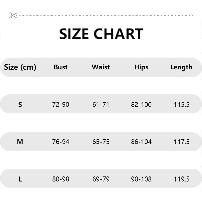The height and width of the screenshot is (202, 202).
Task: Click hips value 90-108
Action: 141,179
